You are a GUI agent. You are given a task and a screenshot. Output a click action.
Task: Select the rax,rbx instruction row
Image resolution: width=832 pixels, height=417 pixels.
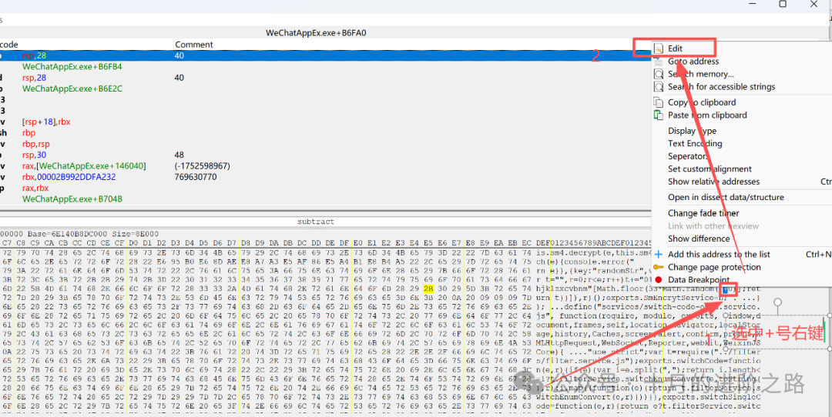click(x=35, y=188)
